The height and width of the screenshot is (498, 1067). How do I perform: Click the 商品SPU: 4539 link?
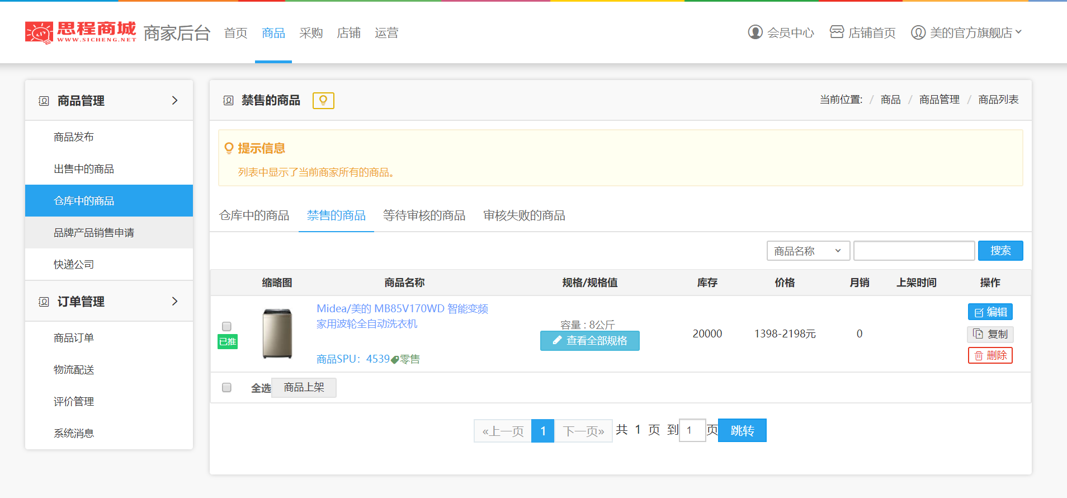click(x=353, y=359)
